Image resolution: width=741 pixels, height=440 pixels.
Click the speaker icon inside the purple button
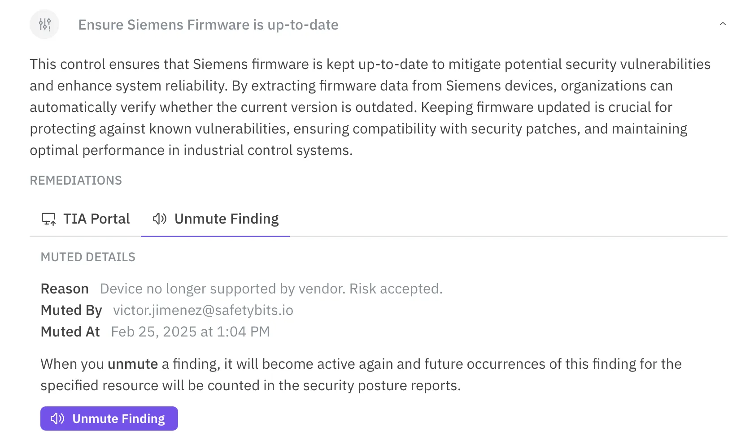coord(57,419)
